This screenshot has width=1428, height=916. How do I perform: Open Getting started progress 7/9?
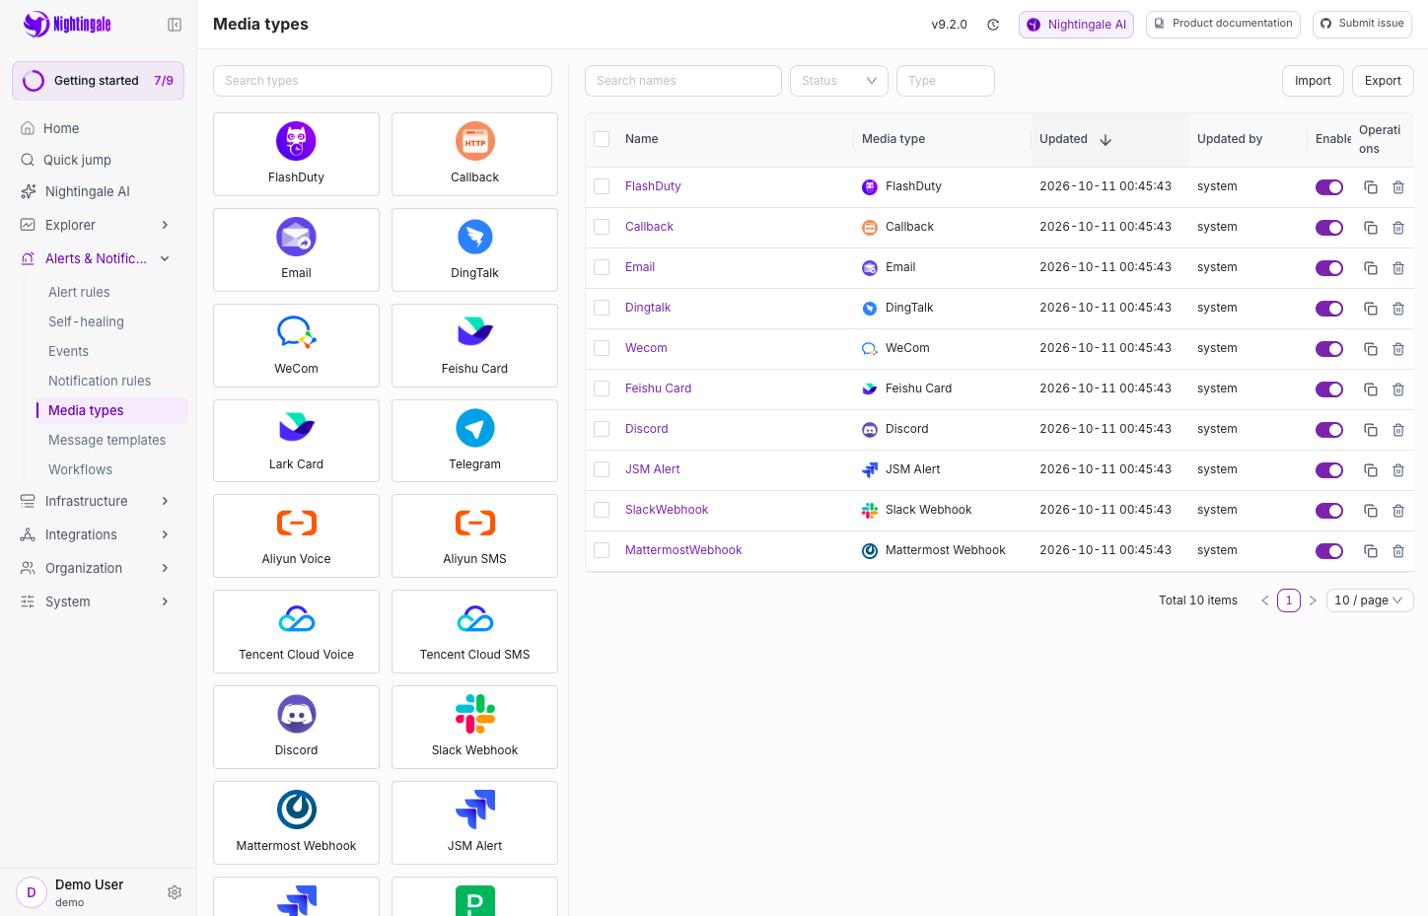[x=98, y=81]
